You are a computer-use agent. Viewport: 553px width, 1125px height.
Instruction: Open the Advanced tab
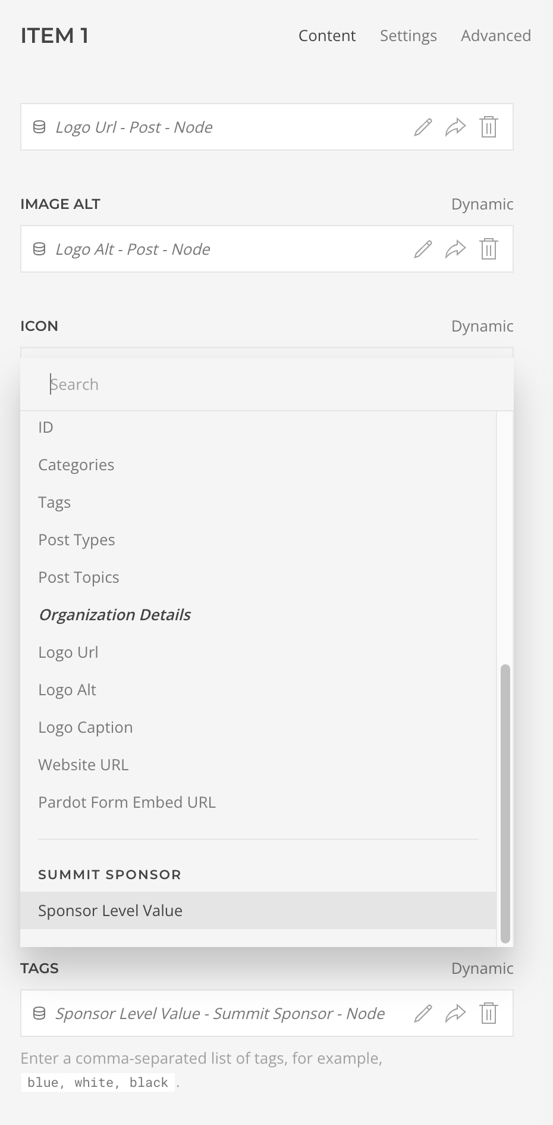tap(496, 36)
